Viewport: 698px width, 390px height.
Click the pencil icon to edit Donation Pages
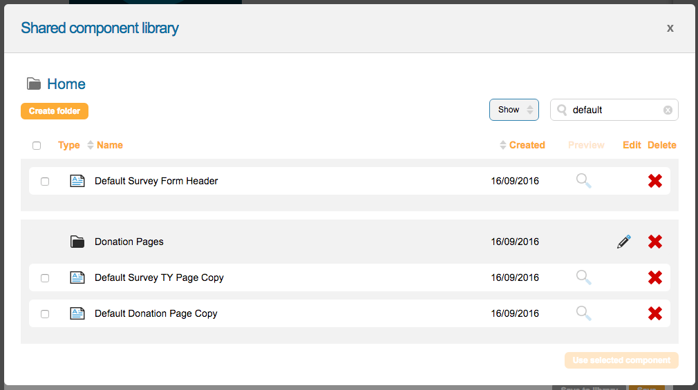coord(623,242)
